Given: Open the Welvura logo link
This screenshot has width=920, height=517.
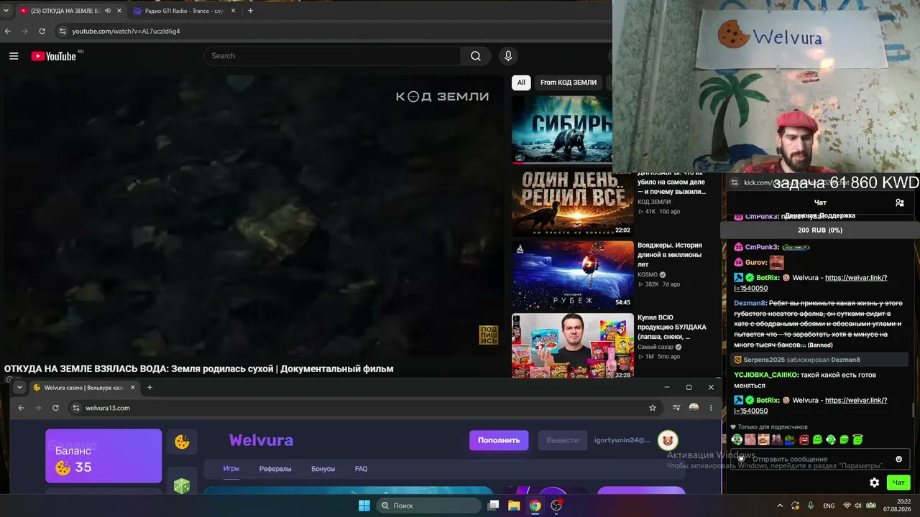Looking at the screenshot, I should (x=261, y=440).
